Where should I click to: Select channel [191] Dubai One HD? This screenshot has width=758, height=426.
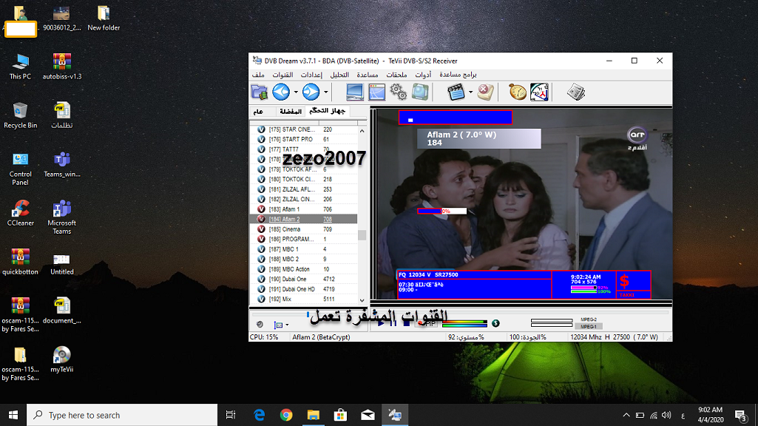304,289
